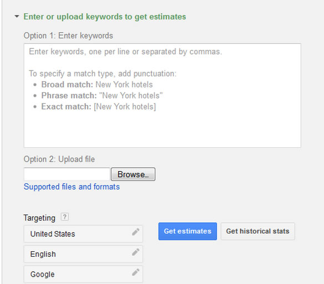Click the 'Option 2: Upload file' label
The image size is (324, 284).
tap(59, 159)
